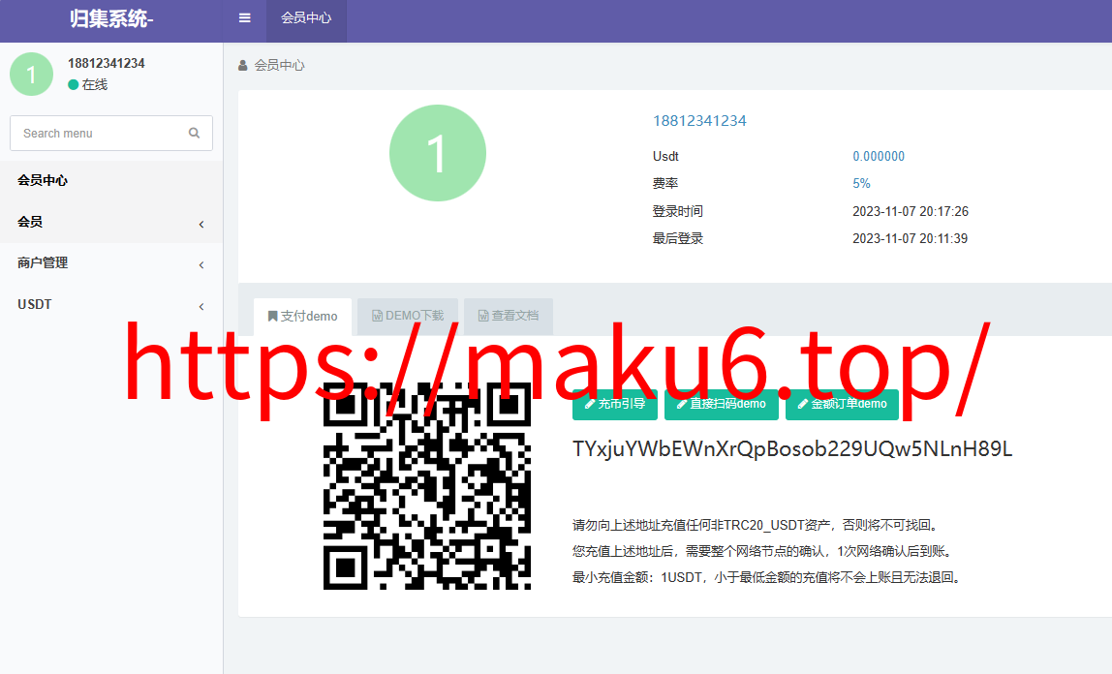Expand the USDT sidebar menu
This screenshot has width=1112, height=674.
(x=111, y=305)
